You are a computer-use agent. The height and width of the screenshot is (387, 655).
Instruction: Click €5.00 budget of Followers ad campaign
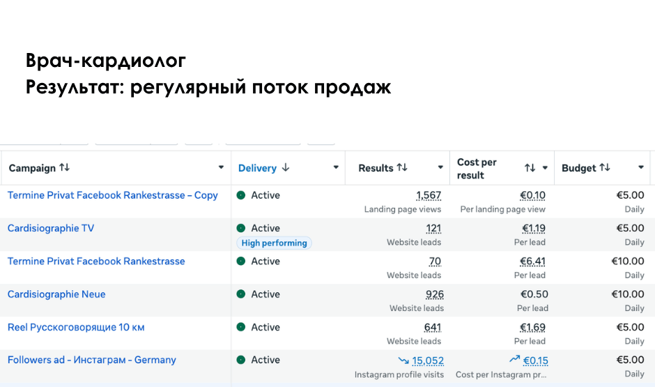point(631,360)
